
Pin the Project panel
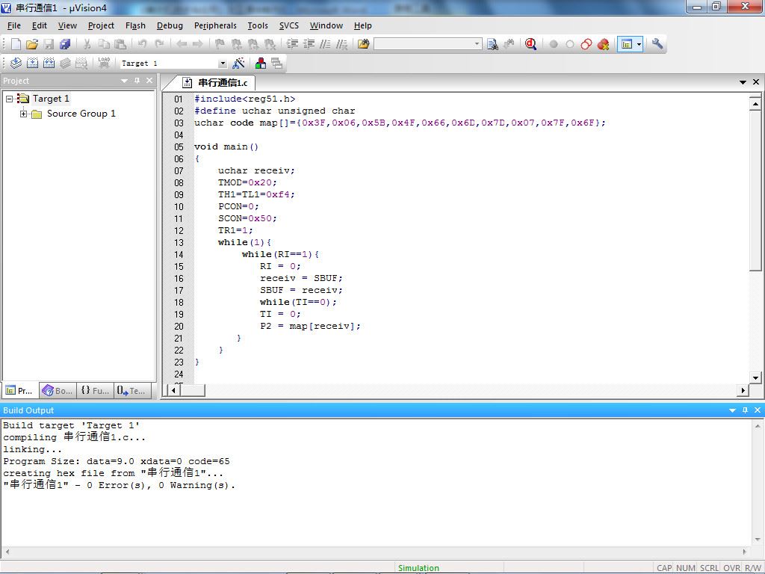click(x=137, y=81)
